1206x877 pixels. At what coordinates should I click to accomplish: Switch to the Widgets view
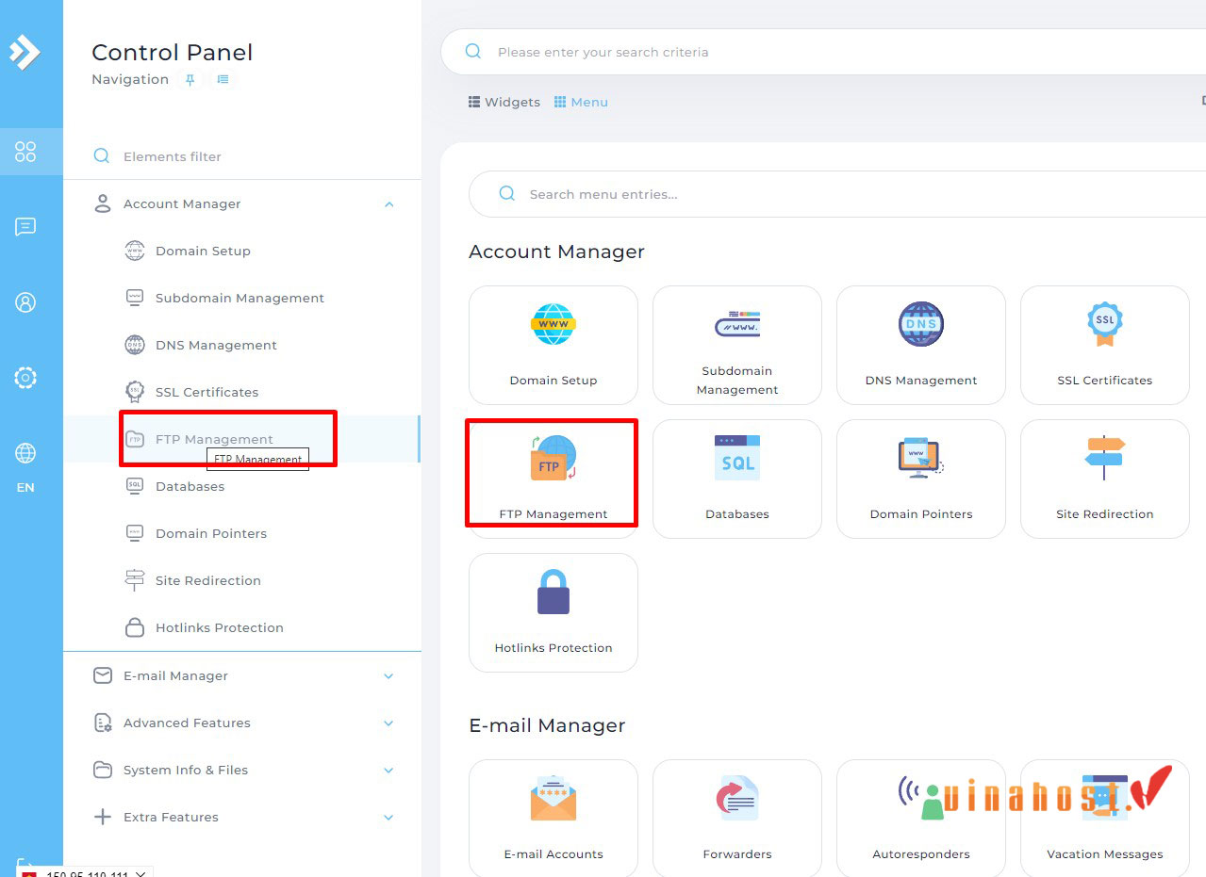pos(504,103)
